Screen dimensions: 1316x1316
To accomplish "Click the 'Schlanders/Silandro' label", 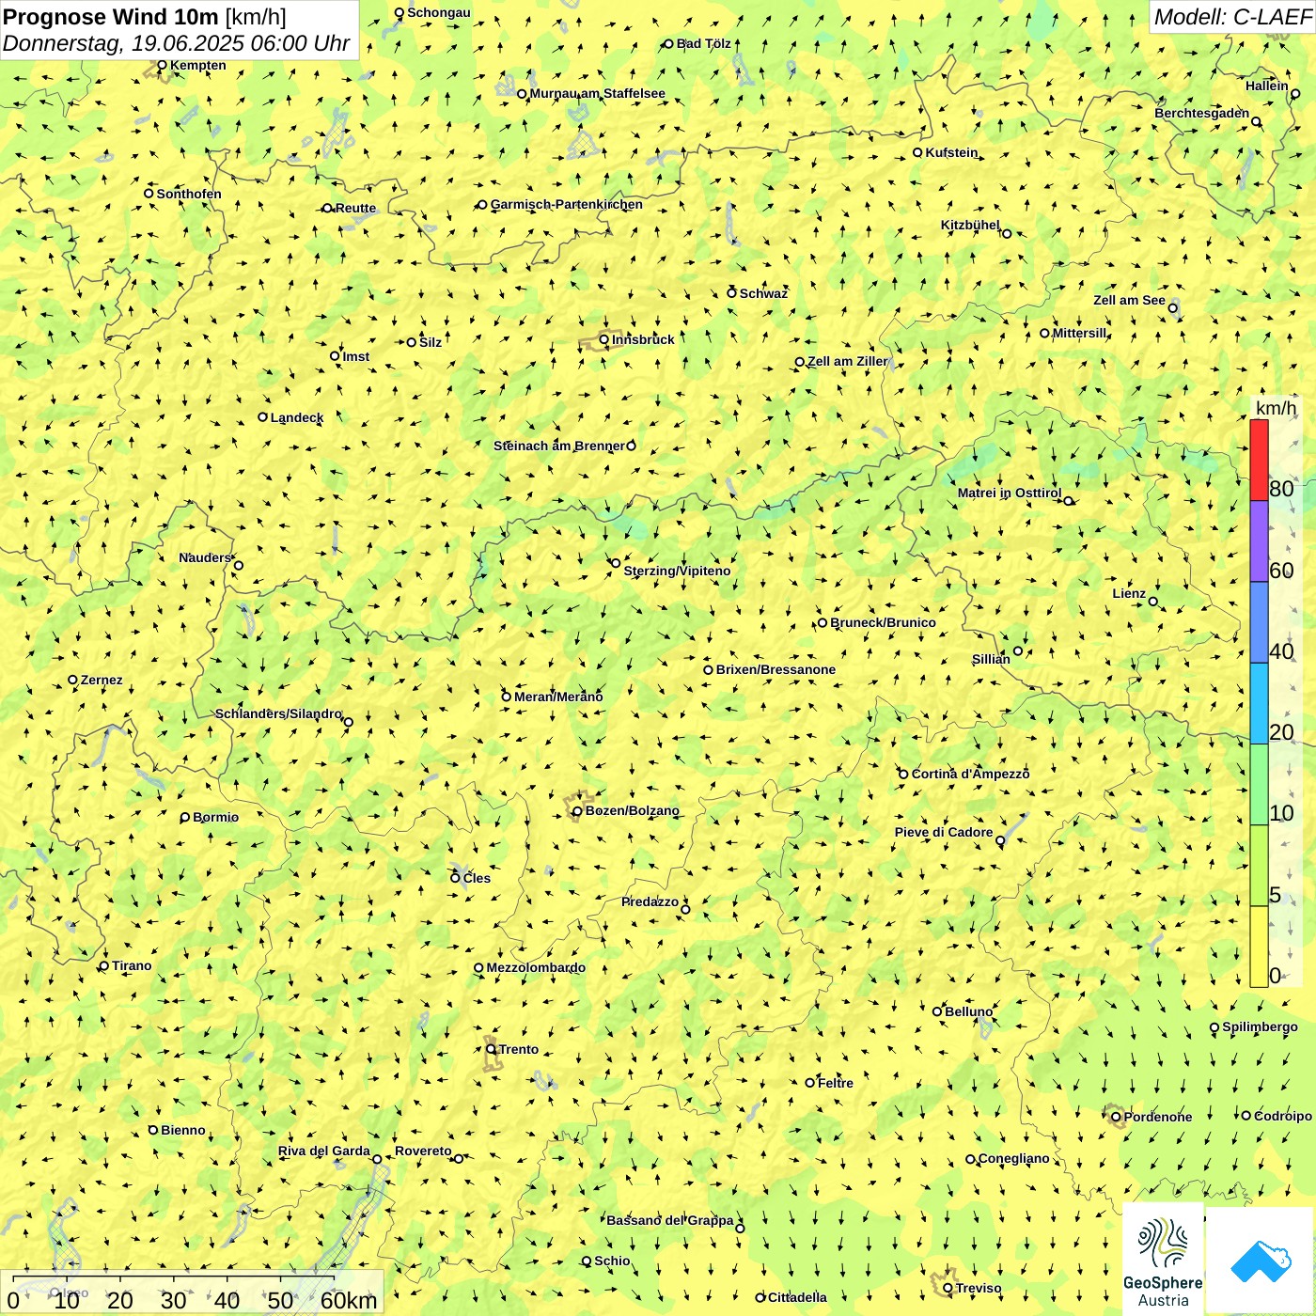I will point(279,714).
